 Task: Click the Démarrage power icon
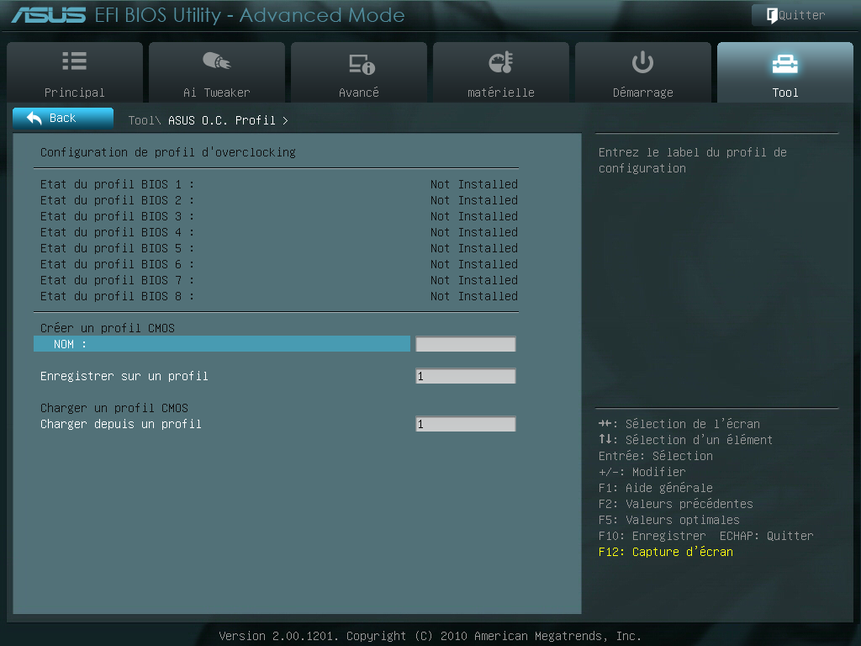(642, 61)
